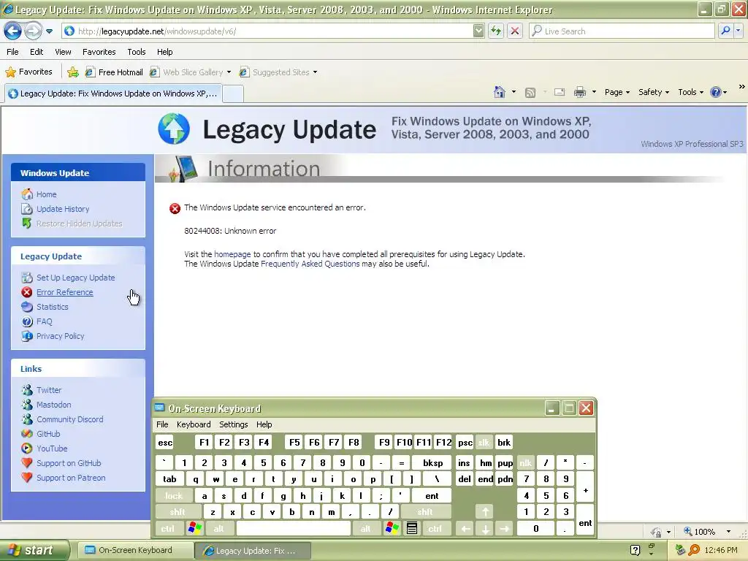Click the Update History icon in sidebar
Viewport: 748px width, 561px height.
point(27,209)
